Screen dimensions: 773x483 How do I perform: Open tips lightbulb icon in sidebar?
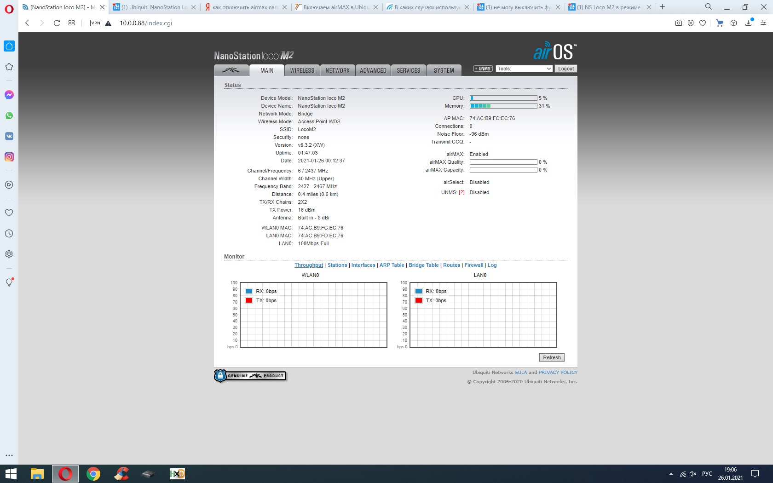coord(9,282)
